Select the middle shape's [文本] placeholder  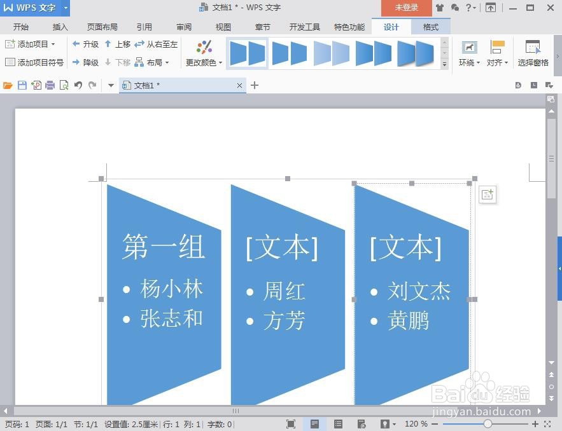coord(282,248)
